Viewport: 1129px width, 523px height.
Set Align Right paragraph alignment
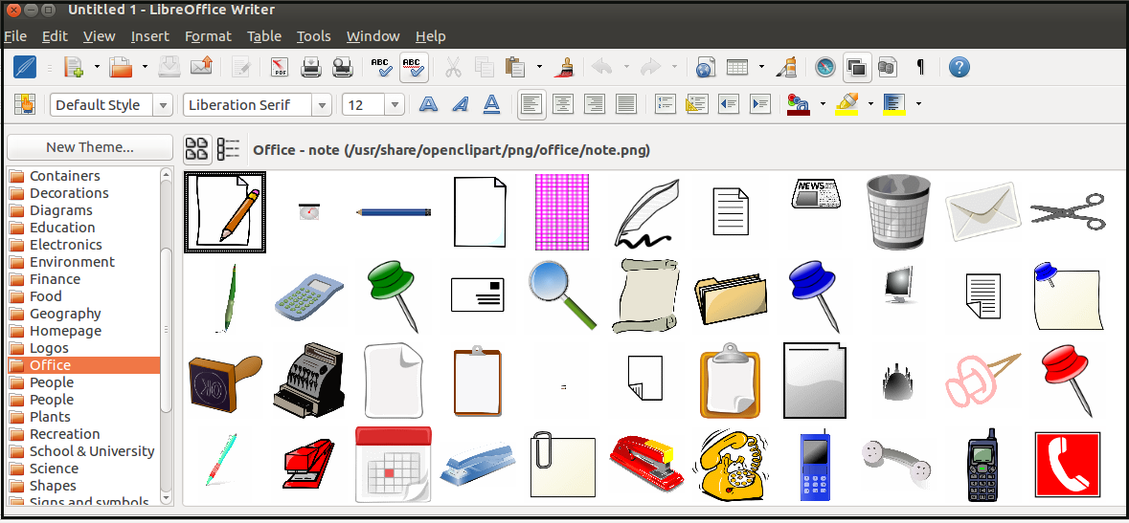click(595, 104)
